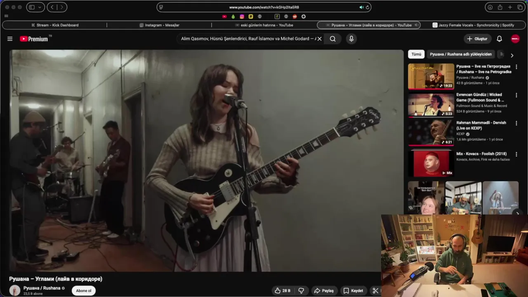Open the third shorts thumbnail
The image size is (528, 297).
[x=500, y=197]
